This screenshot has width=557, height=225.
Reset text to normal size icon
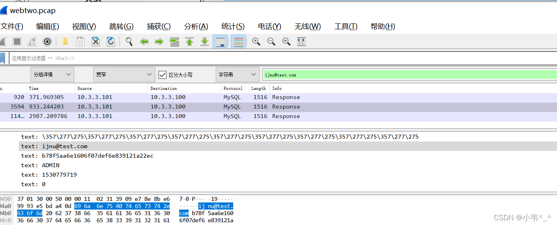[x=286, y=42]
